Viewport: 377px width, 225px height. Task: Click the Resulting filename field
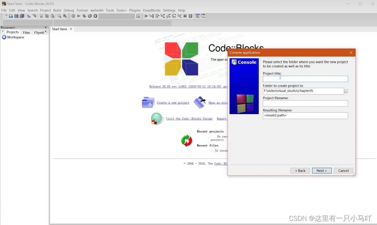click(x=305, y=116)
